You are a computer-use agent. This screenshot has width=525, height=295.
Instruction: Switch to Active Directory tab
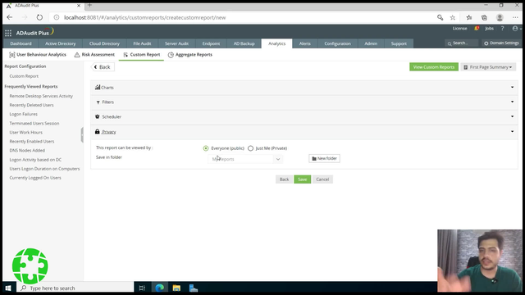click(60, 43)
